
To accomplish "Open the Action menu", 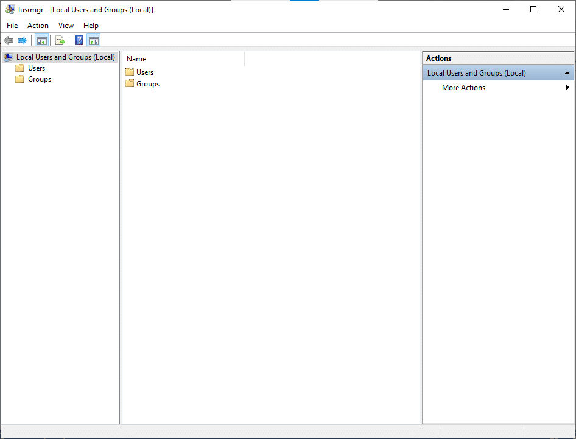I will pyautogui.click(x=38, y=26).
